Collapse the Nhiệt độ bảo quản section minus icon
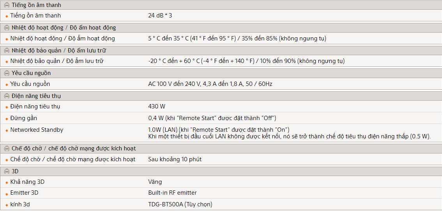This screenshot has width=442, height=211. point(7,51)
